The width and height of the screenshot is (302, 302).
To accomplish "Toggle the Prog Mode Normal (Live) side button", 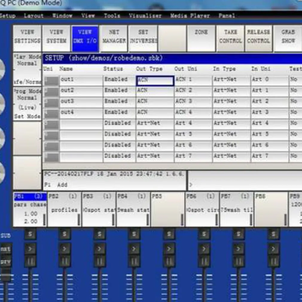I will click(27, 104).
